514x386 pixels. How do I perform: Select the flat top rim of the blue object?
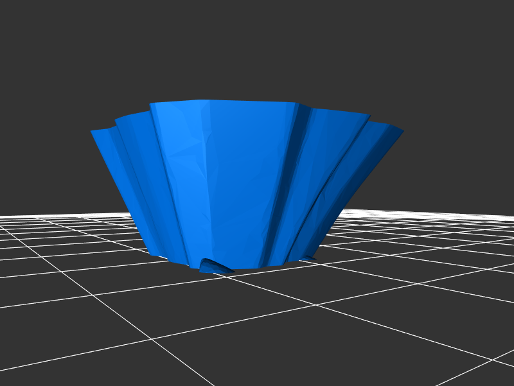pyautogui.click(x=225, y=102)
